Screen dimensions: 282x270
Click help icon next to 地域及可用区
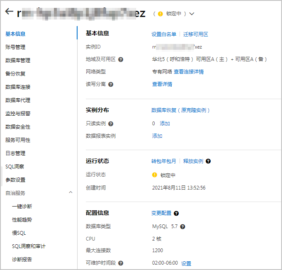click(121, 59)
